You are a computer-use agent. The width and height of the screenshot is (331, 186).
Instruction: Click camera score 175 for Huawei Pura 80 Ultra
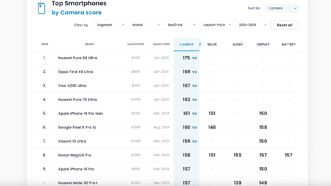pos(187,58)
